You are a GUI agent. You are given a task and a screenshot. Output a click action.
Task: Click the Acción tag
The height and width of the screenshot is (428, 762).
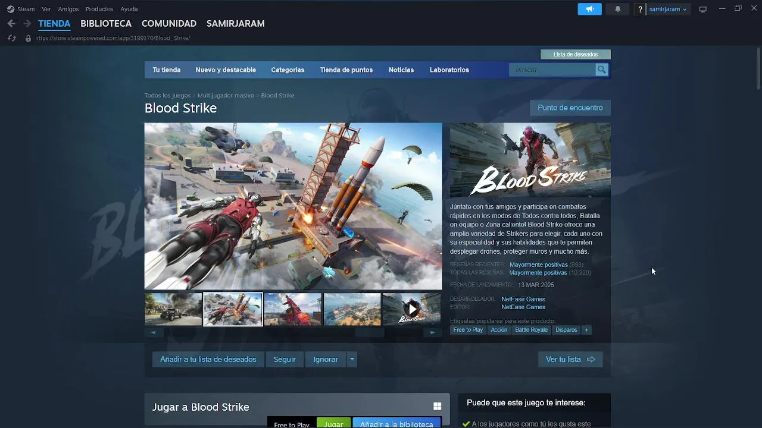point(499,330)
